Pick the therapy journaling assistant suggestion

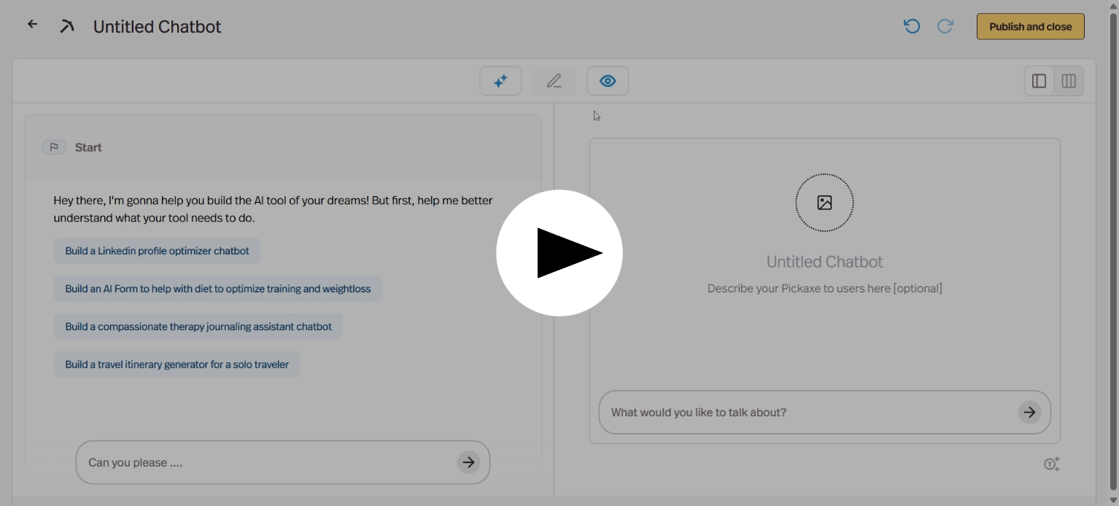(x=198, y=327)
